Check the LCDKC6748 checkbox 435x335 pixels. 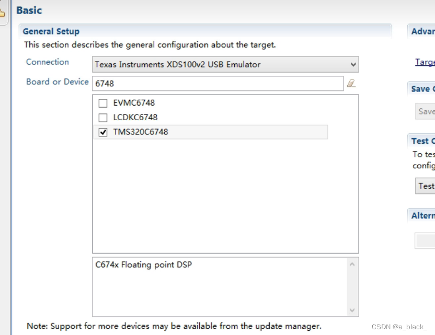coord(103,118)
